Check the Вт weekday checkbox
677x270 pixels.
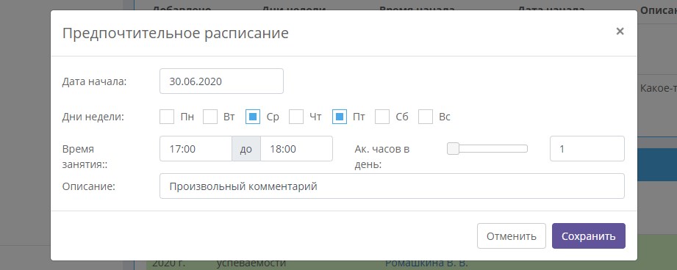[209, 117]
